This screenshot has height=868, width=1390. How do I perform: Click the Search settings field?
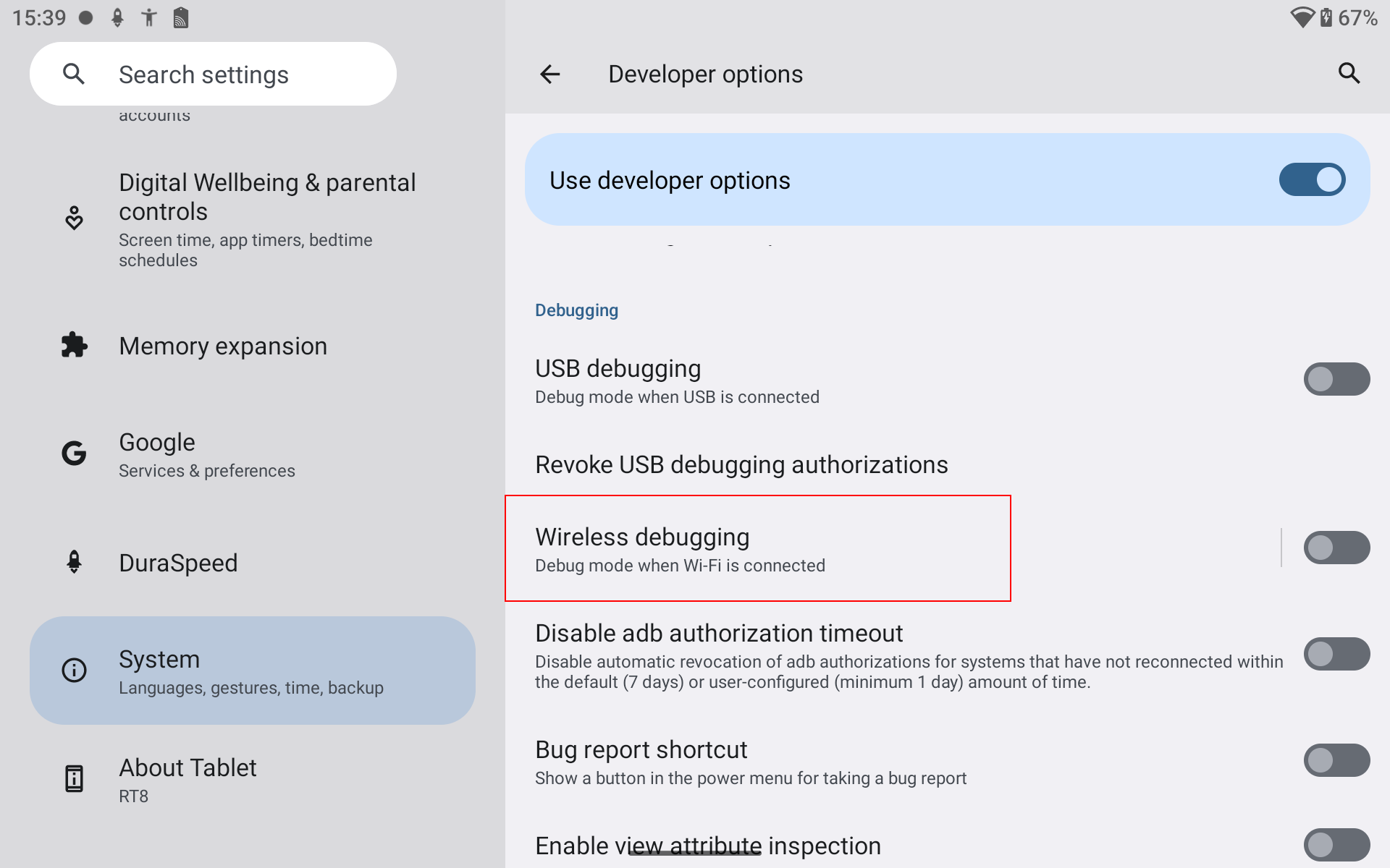coord(213,74)
